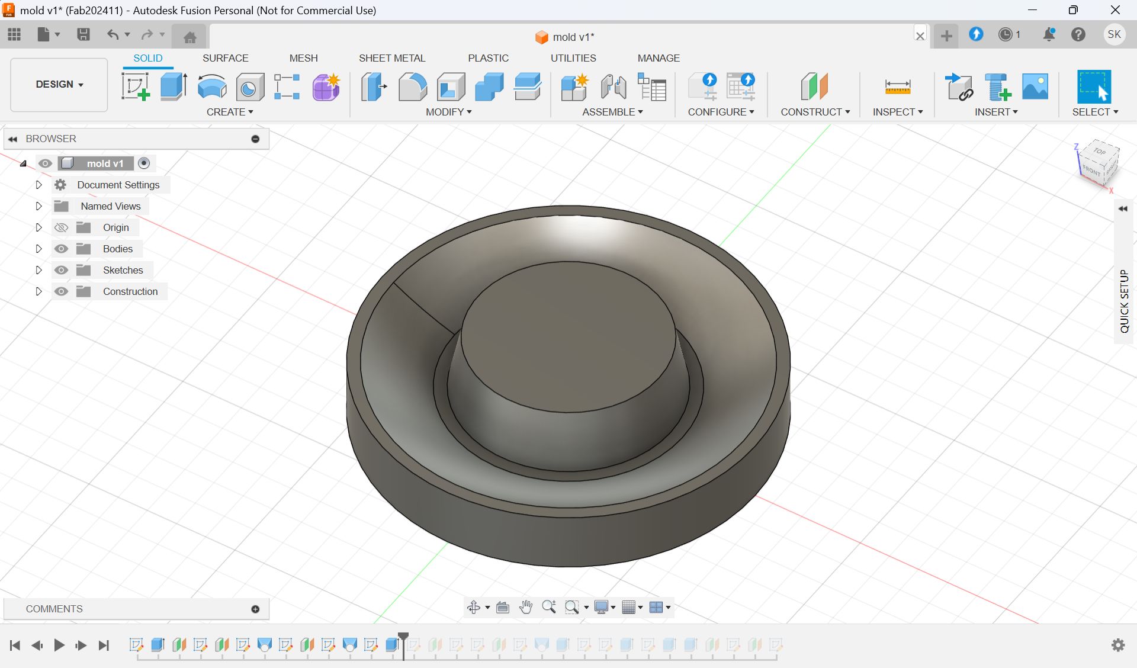Click the SK user profile button
This screenshot has width=1137, height=668.
[x=1114, y=34]
